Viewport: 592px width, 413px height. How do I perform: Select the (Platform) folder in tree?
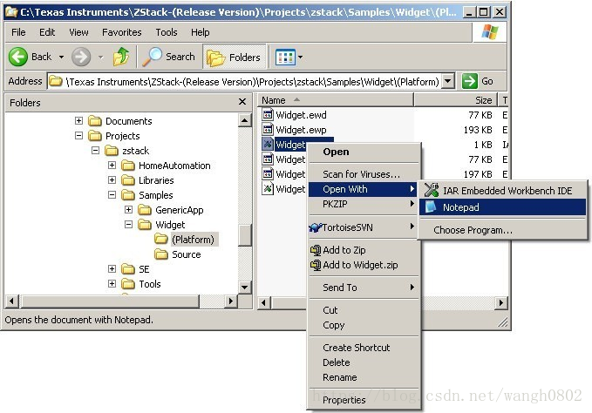click(193, 240)
